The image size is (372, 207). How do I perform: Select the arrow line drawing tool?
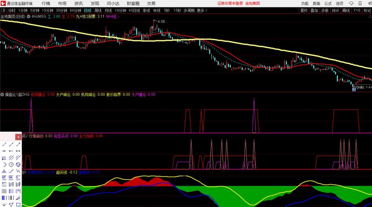[18, 144]
